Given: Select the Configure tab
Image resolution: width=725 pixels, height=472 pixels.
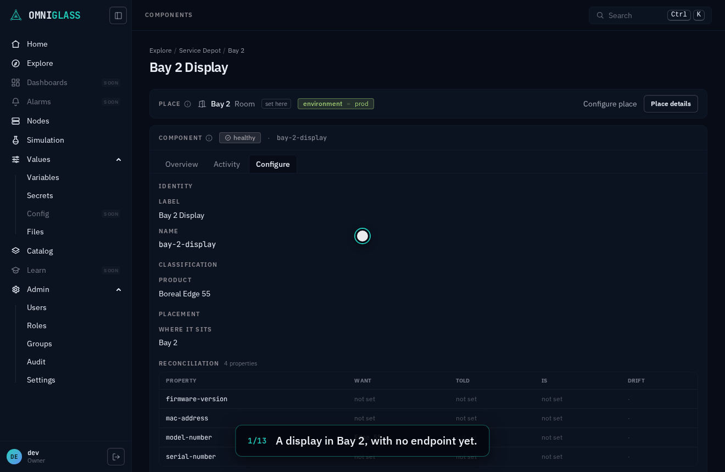Looking at the screenshot, I should coord(273,164).
